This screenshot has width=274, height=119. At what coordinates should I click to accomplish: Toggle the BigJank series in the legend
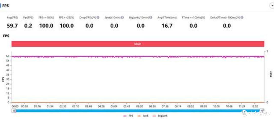tap(160, 116)
